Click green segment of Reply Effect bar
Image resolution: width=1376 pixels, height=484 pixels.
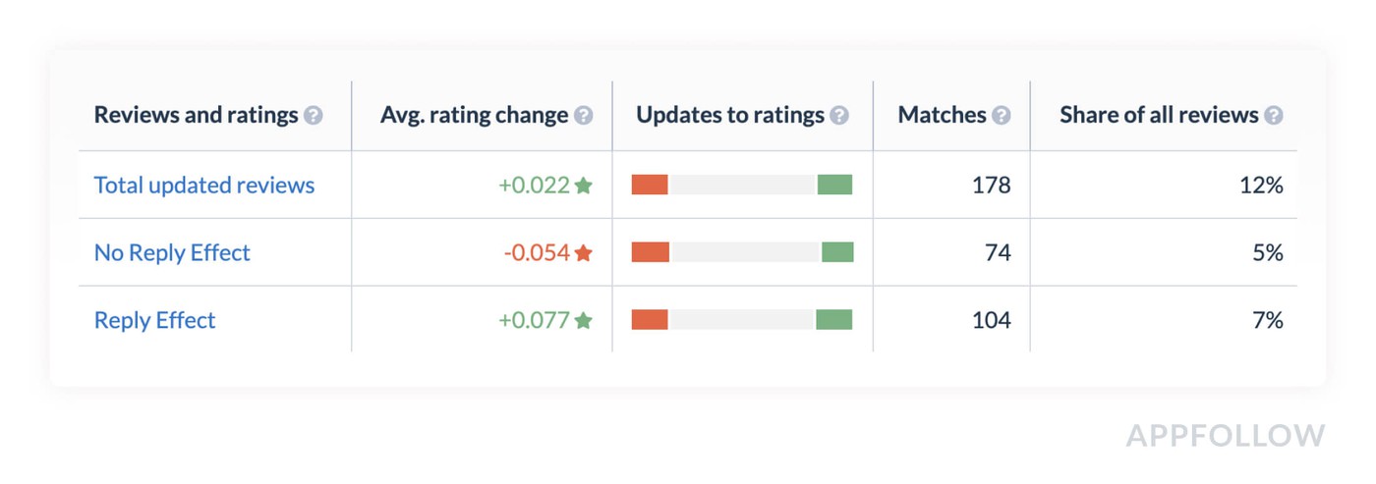tap(833, 320)
